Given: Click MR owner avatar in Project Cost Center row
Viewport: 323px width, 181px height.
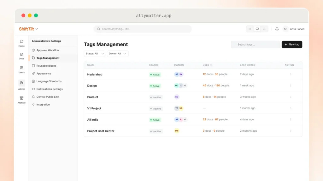Looking at the screenshot, I should (x=177, y=131).
